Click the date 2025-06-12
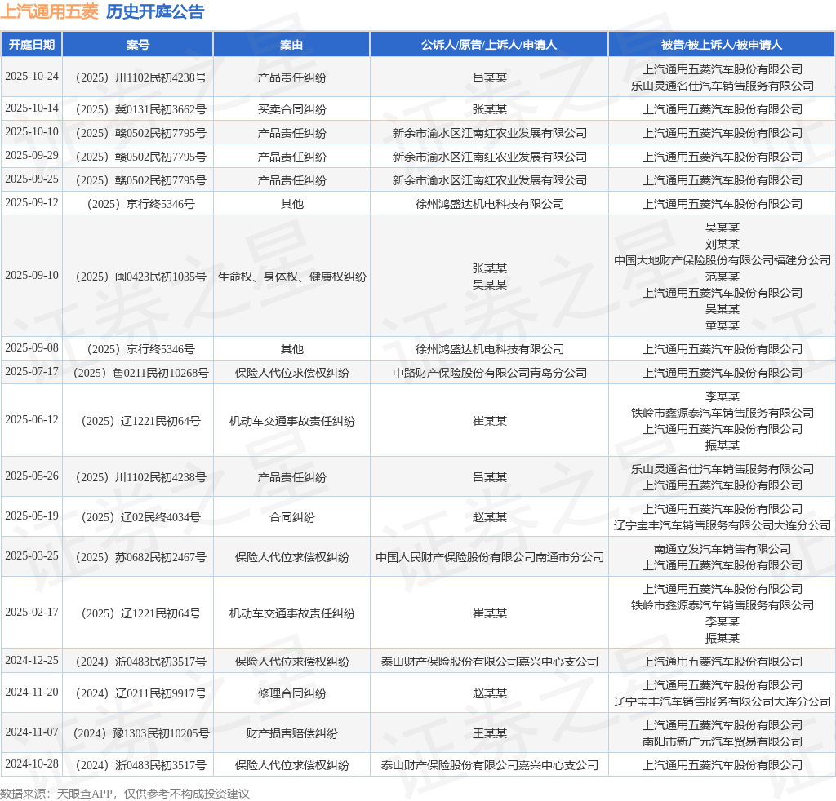This screenshot has width=836, height=801. point(32,420)
